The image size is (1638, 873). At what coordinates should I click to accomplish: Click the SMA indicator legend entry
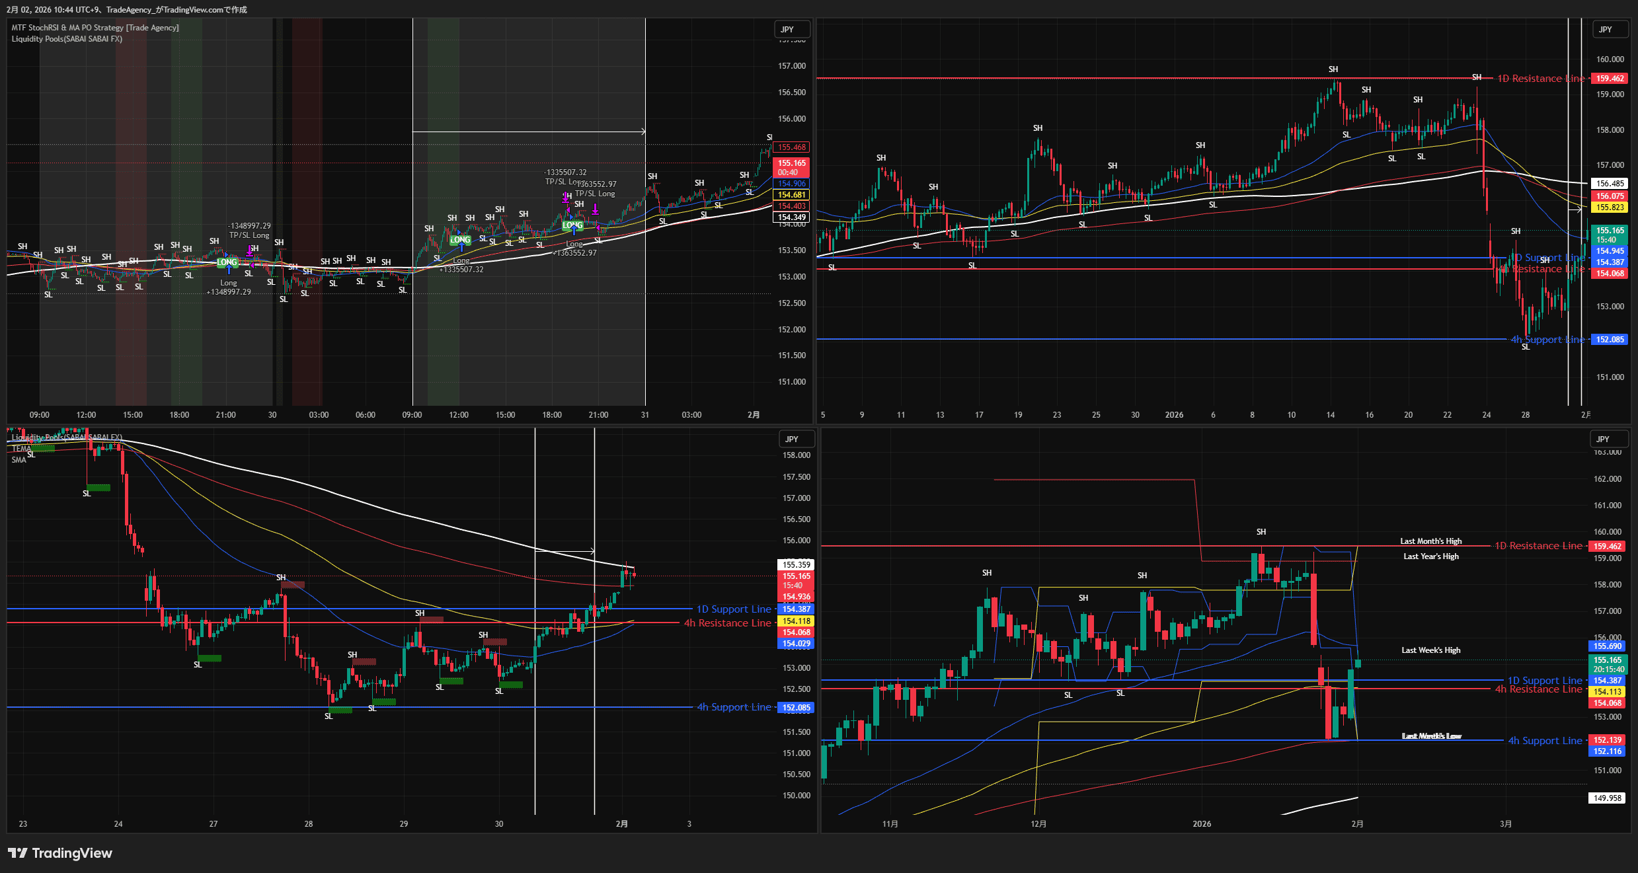click(x=19, y=460)
